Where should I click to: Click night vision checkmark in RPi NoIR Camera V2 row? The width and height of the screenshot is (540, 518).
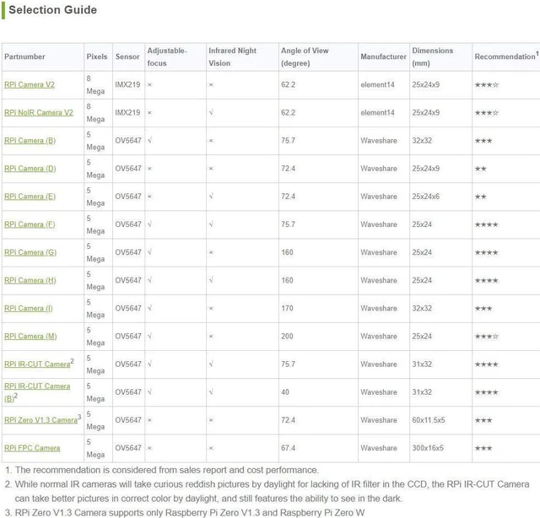click(211, 112)
